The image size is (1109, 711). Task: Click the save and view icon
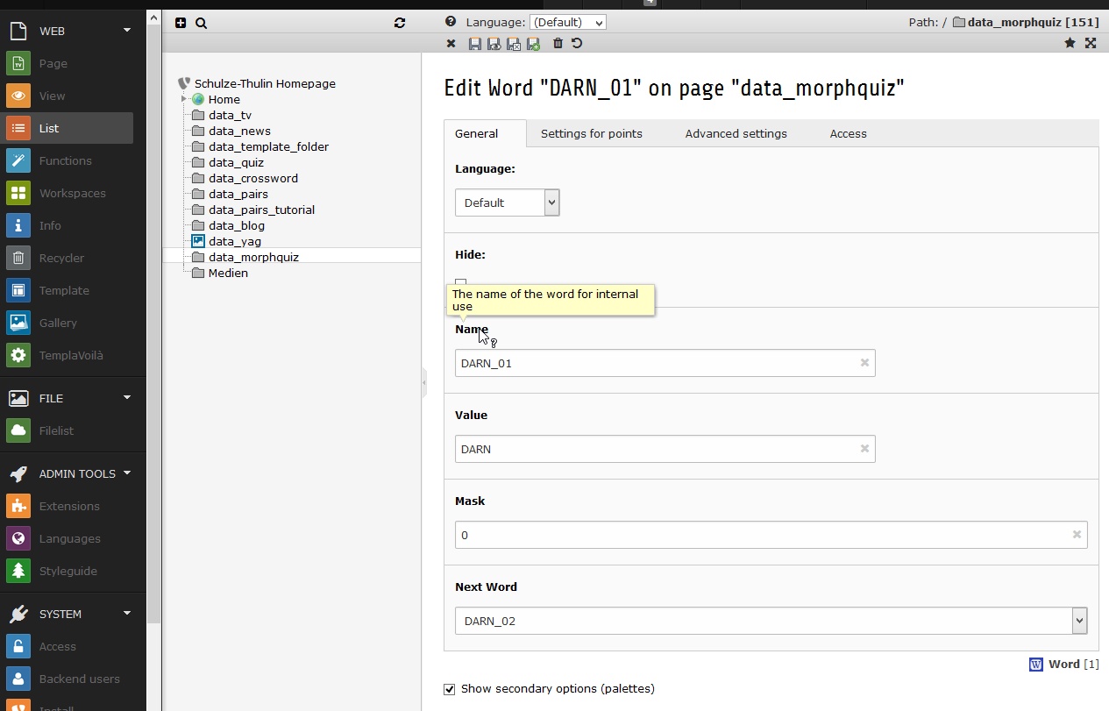coord(494,43)
